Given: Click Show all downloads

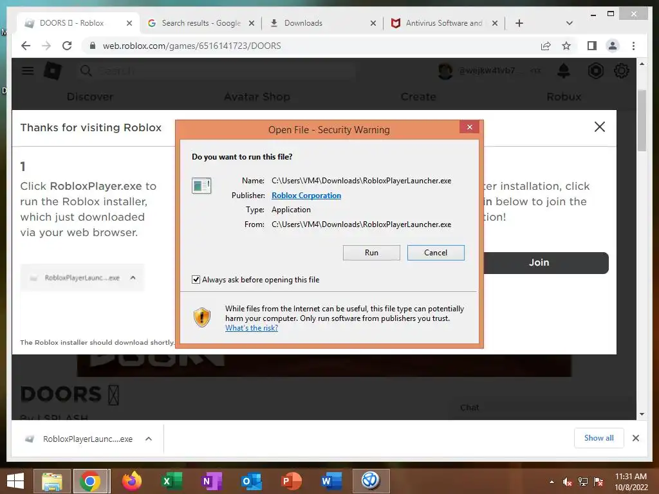Looking at the screenshot, I should (599, 438).
